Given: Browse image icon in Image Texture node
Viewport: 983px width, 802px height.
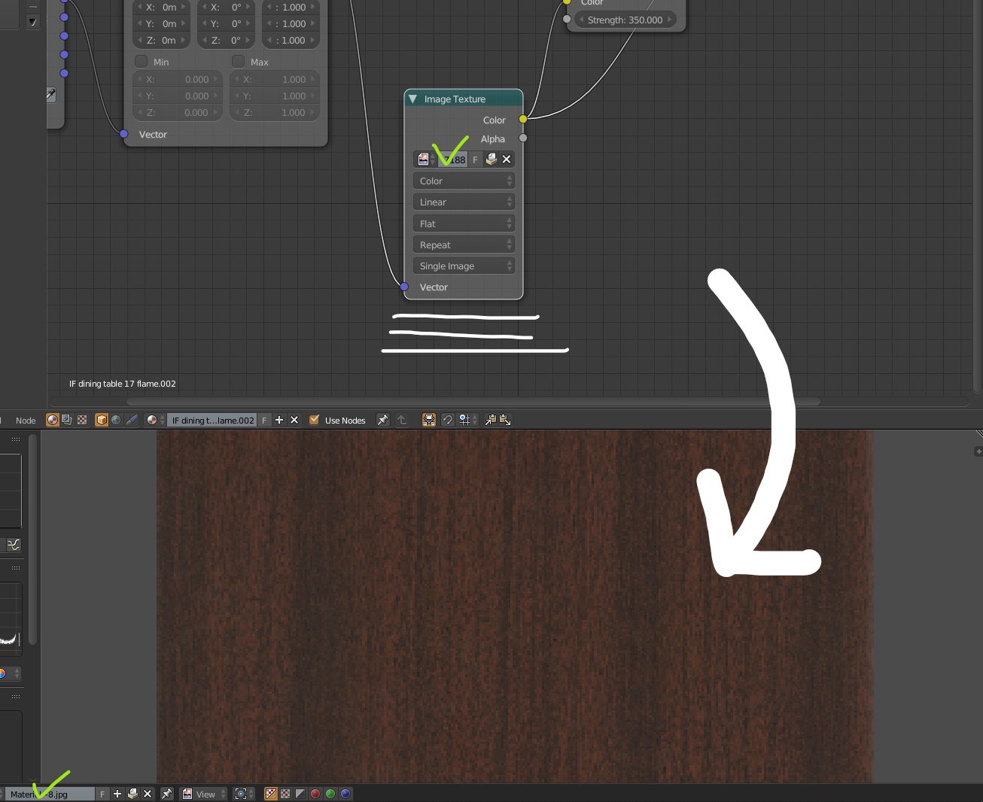Looking at the screenshot, I should click(425, 159).
